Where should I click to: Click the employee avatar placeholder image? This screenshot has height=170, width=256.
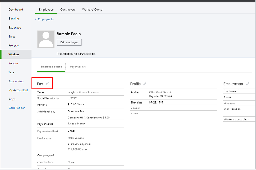tap(46, 39)
